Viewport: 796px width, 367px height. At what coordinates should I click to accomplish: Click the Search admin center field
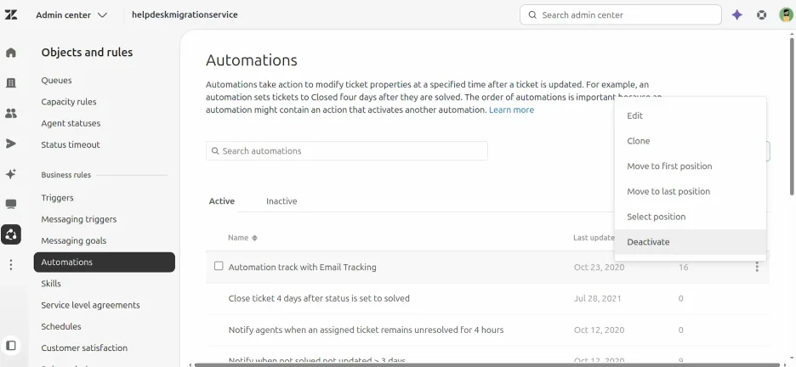point(620,14)
